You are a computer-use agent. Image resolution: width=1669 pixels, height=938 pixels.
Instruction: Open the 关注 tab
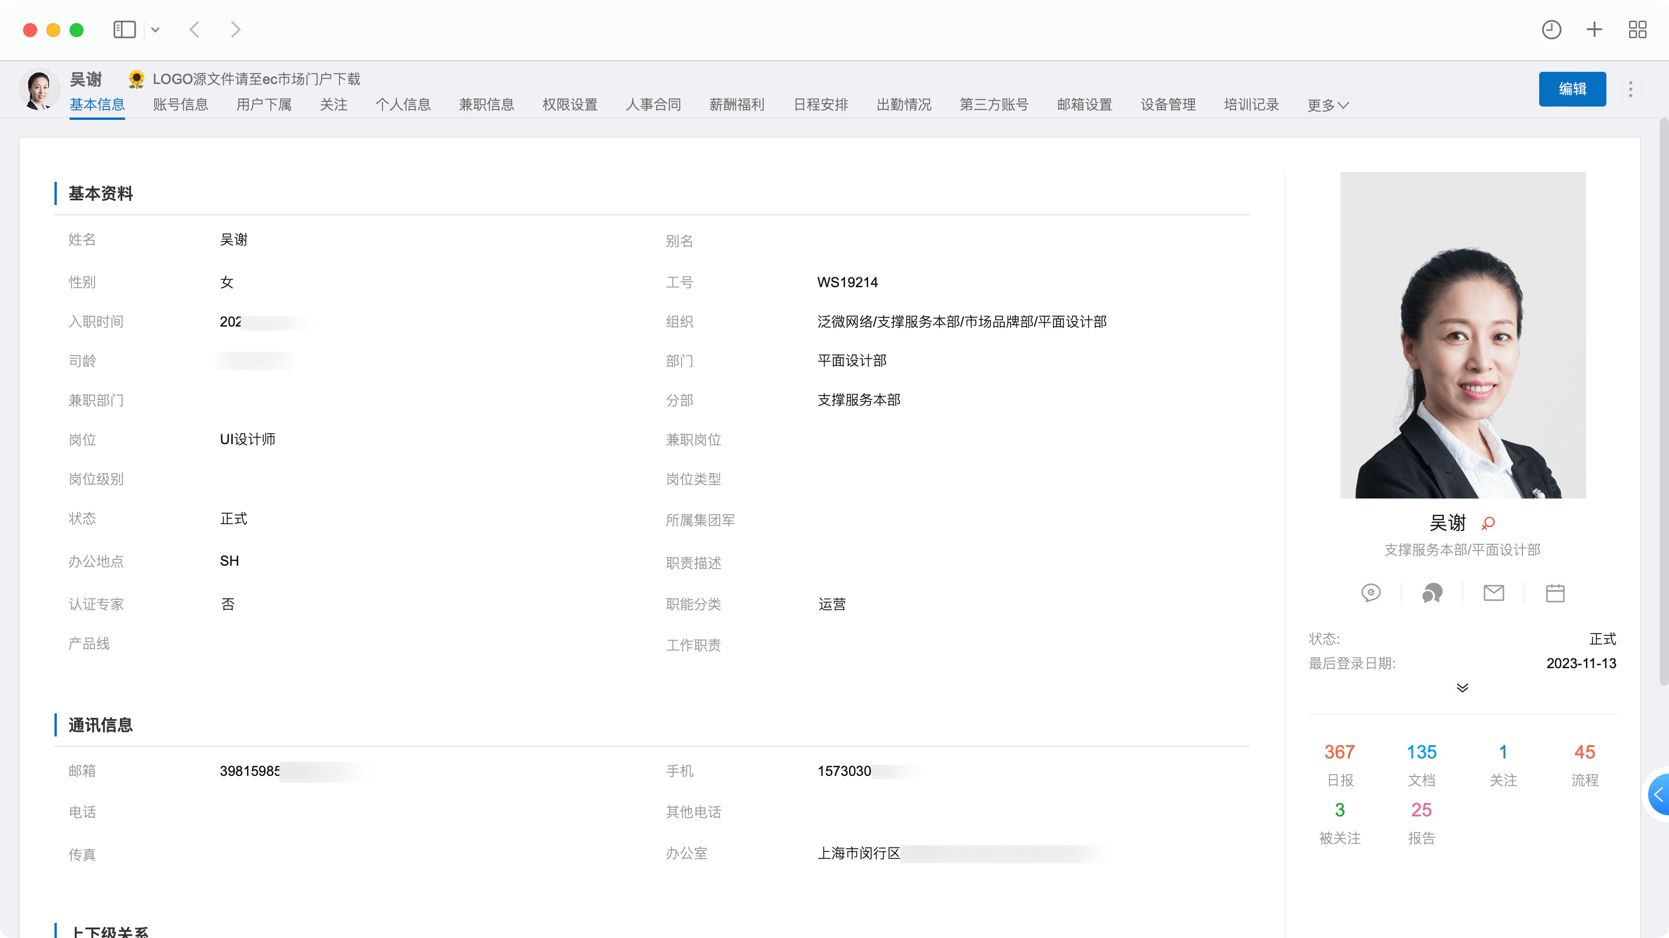coord(333,105)
